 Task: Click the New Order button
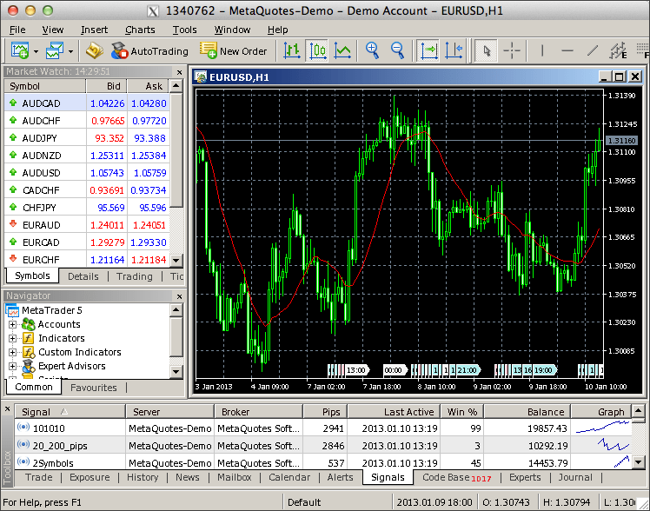click(x=233, y=51)
